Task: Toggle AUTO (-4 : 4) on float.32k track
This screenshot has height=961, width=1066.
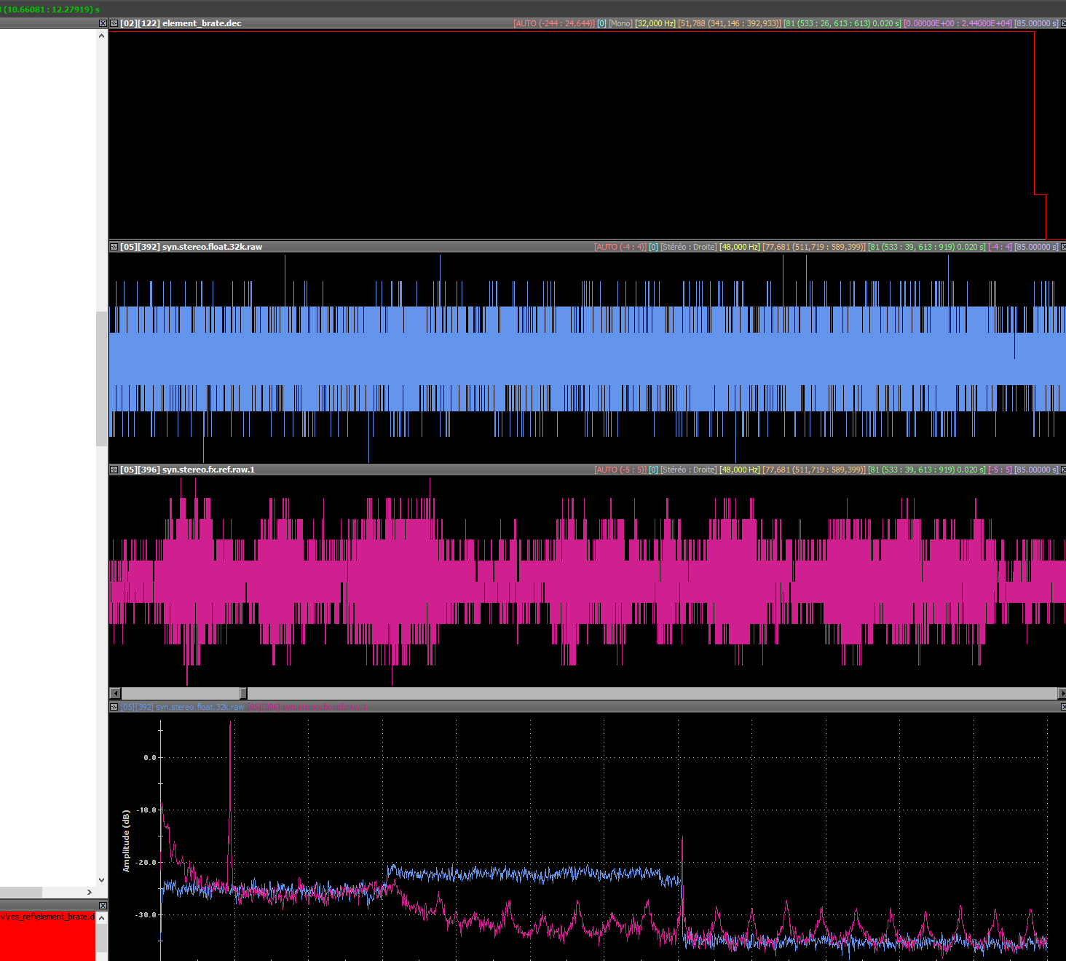Action: 620,247
